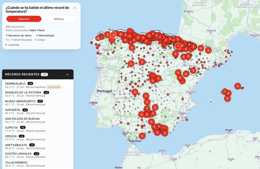Select the VILLACARRIEDO record row
The height and width of the screenshot is (169, 260).
tap(38, 164)
